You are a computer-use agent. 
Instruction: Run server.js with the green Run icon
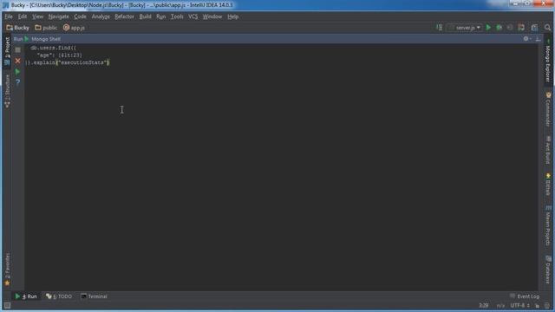point(488,27)
